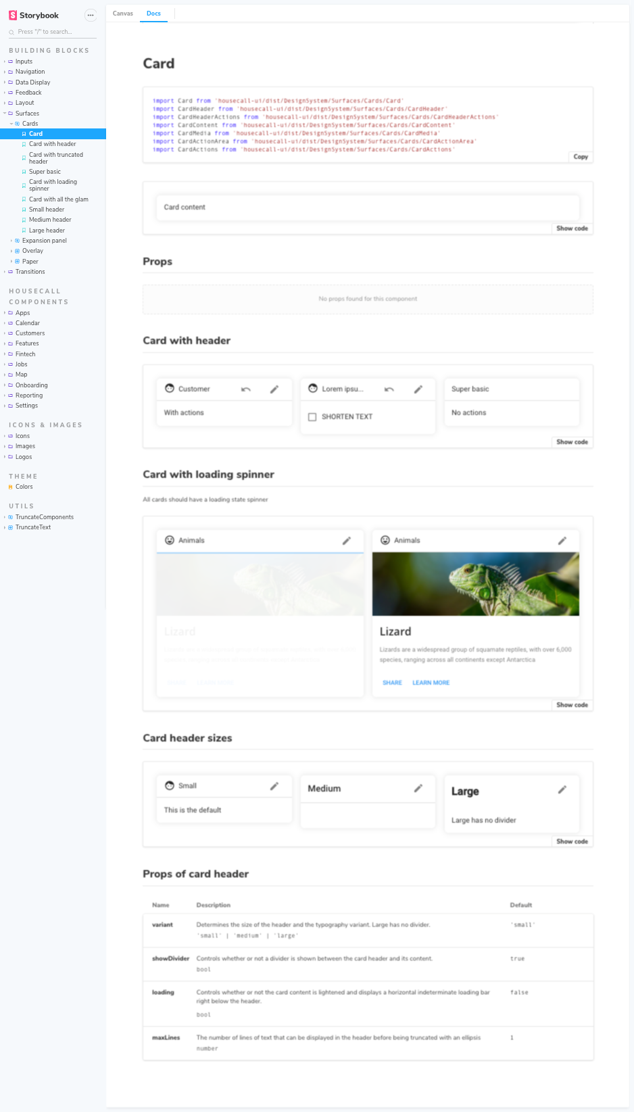The width and height of the screenshot is (634, 1112).
Task: Click SHARE link on Lizard card
Action: [x=392, y=683]
